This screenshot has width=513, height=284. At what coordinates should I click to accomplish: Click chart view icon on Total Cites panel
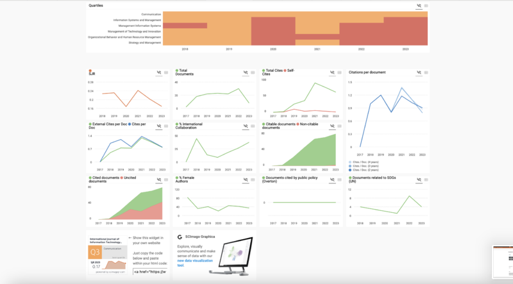point(332,72)
